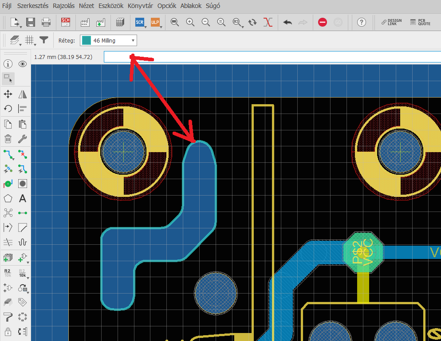Select the Polygon tool

[x=8, y=199]
